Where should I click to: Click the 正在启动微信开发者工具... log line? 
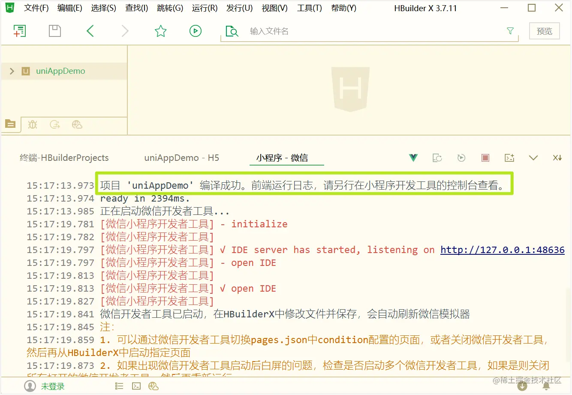coord(165,211)
